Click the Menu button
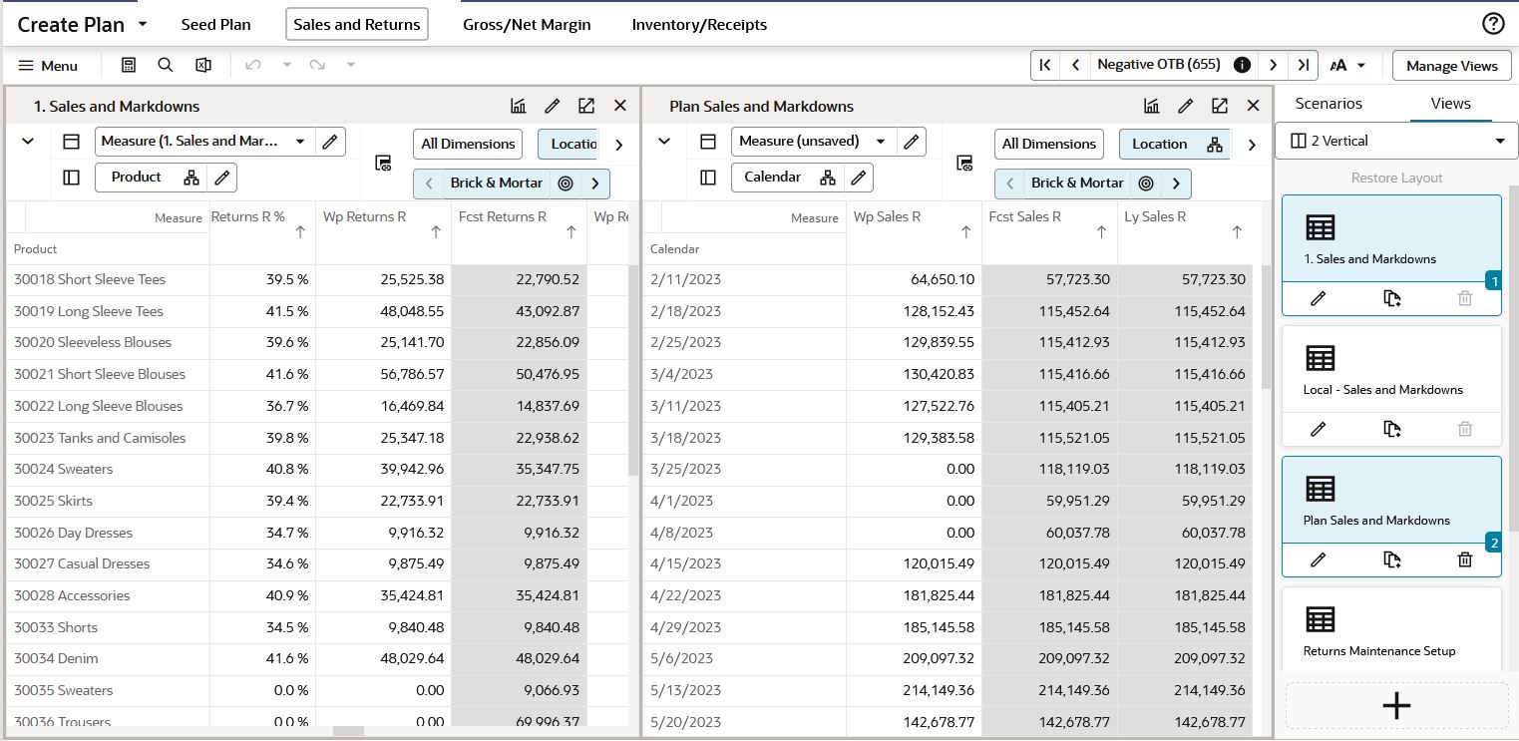1519x741 pixels. pyautogui.click(x=48, y=66)
